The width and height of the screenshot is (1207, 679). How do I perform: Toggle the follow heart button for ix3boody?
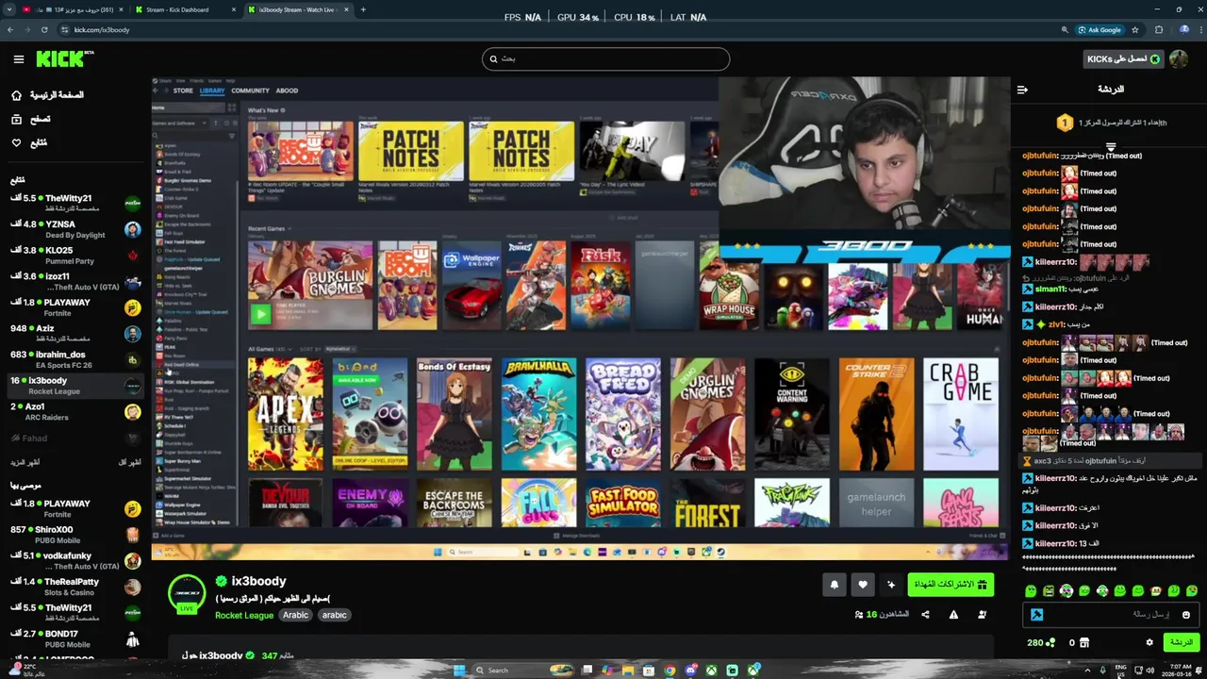[x=863, y=585]
